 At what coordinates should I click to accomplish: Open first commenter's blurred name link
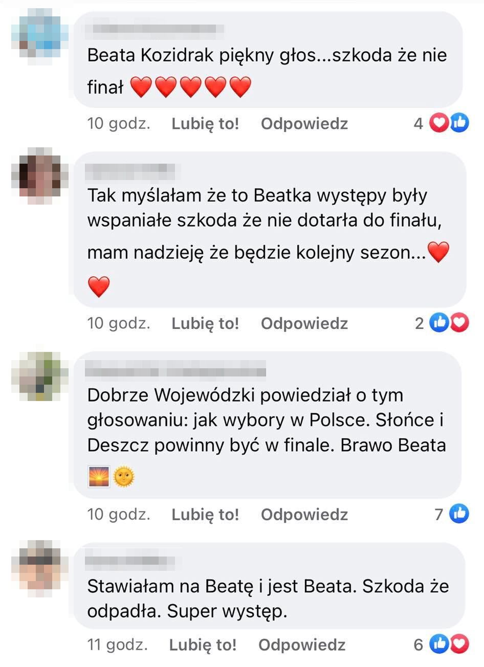(156, 30)
